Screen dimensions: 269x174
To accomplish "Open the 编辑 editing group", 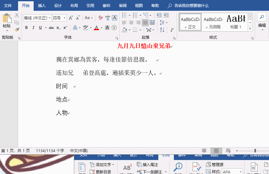I will point(262,22).
